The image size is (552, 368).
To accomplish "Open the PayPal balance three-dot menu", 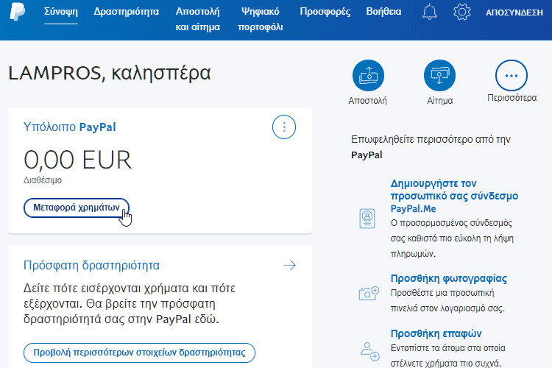I will (284, 127).
